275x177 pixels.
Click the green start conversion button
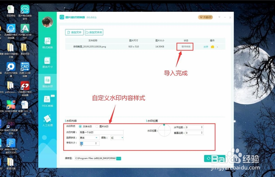pyautogui.click(x=215, y=158)
